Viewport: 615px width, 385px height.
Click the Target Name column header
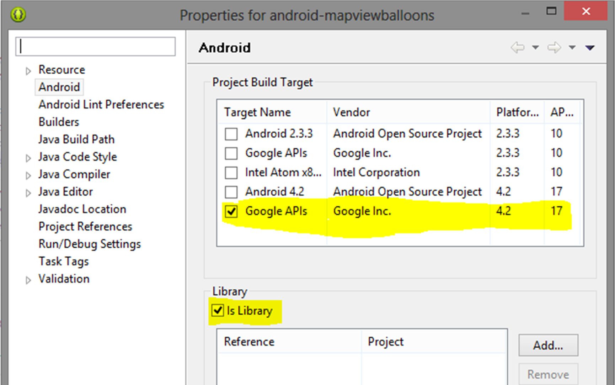coord(272,112)
